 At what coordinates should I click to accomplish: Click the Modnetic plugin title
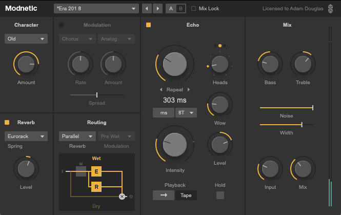click(x=21, y=8)
